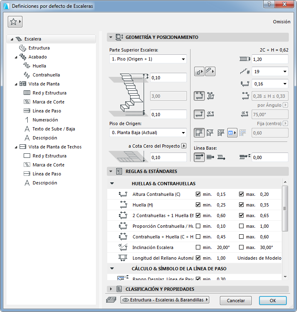Collapse Vista de Planta de Techos node
Viewport: 297px width, 312px height.
tap(16, 147)
